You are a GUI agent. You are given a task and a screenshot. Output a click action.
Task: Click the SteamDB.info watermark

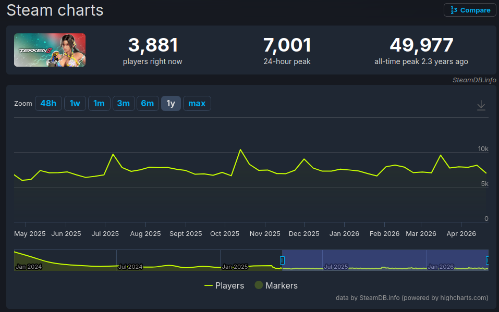tap(474, 80)
